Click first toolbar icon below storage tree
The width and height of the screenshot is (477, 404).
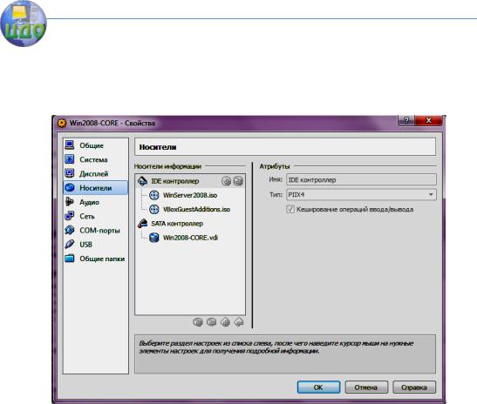[198, 321]
